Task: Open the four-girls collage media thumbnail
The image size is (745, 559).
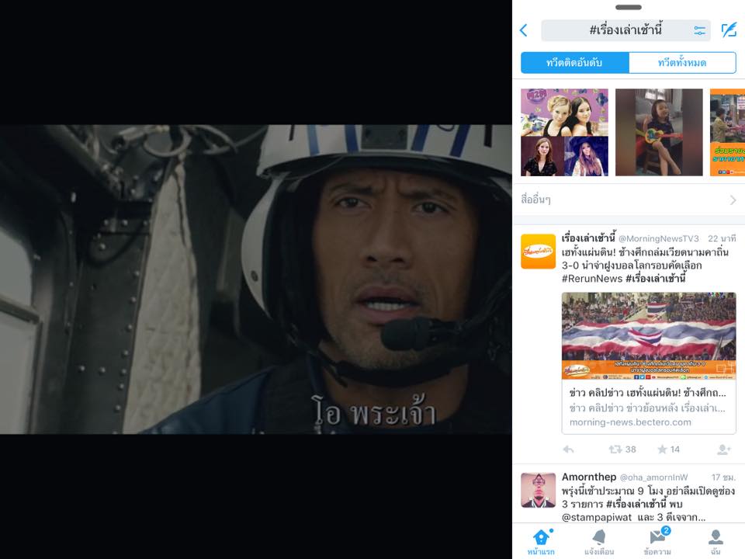Action: pyautogui.click(x=564, y=132)
